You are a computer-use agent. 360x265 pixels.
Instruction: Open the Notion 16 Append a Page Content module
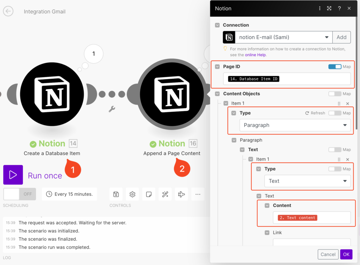pyautogui.click(x=172, y=94)
